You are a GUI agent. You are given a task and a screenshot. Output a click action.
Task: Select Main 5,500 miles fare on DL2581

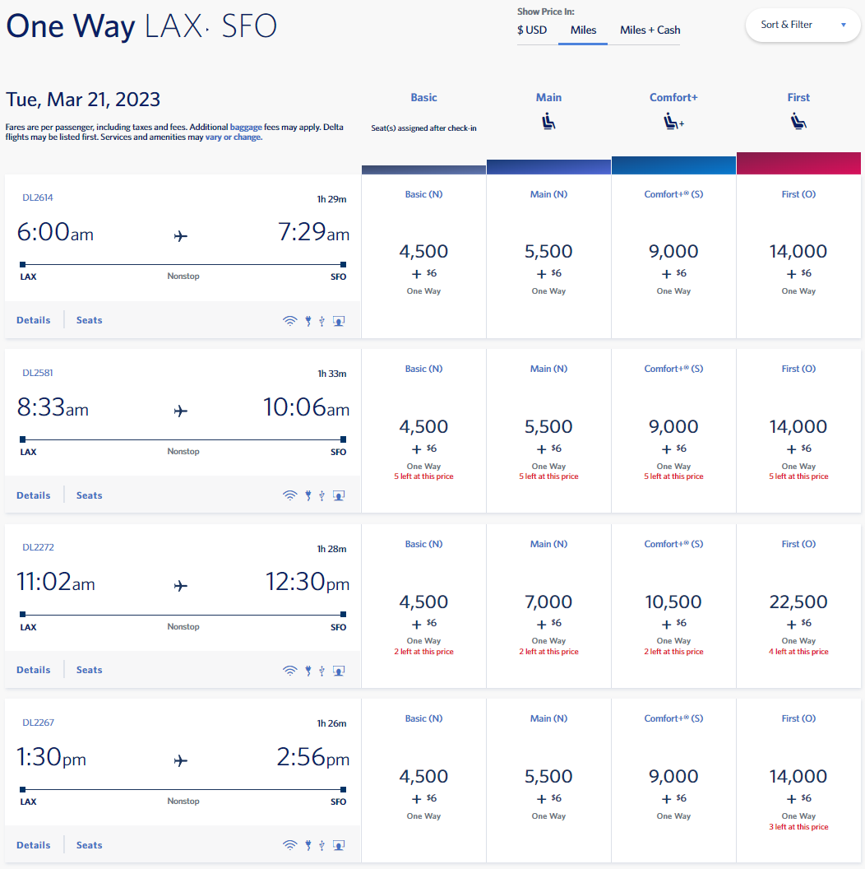point(548,431)
